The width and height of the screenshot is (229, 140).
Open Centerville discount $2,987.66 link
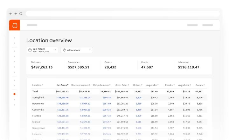click(x=85, y=110)
